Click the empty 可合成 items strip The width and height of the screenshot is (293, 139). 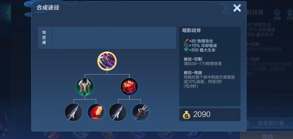(x=114, y=38)
